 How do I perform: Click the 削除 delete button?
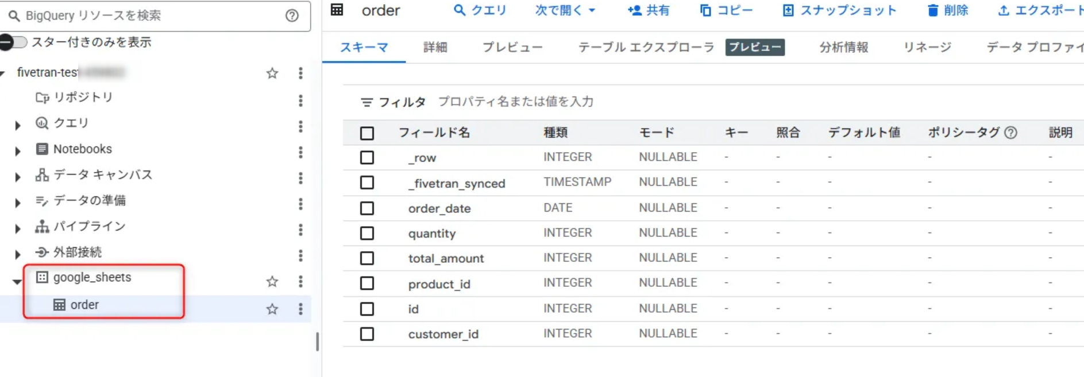[948, 10]
